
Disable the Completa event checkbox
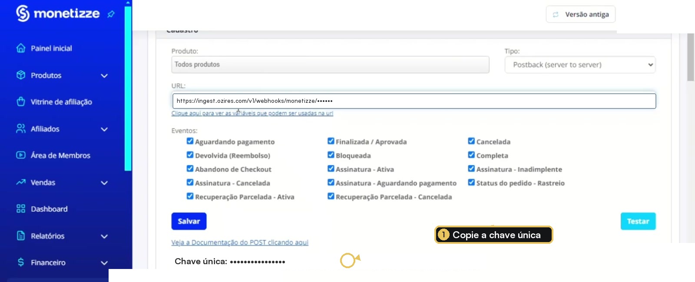coord(471,155)
